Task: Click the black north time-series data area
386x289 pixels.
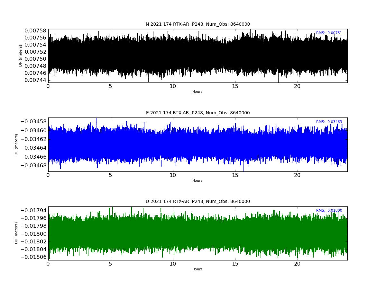Action: tap(198, 56)
